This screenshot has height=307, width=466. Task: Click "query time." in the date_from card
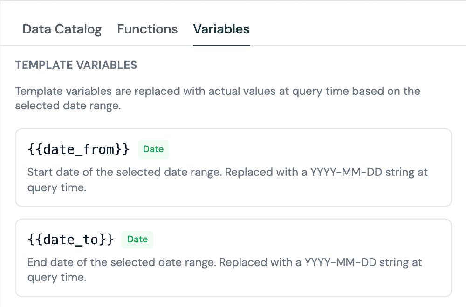57,188
